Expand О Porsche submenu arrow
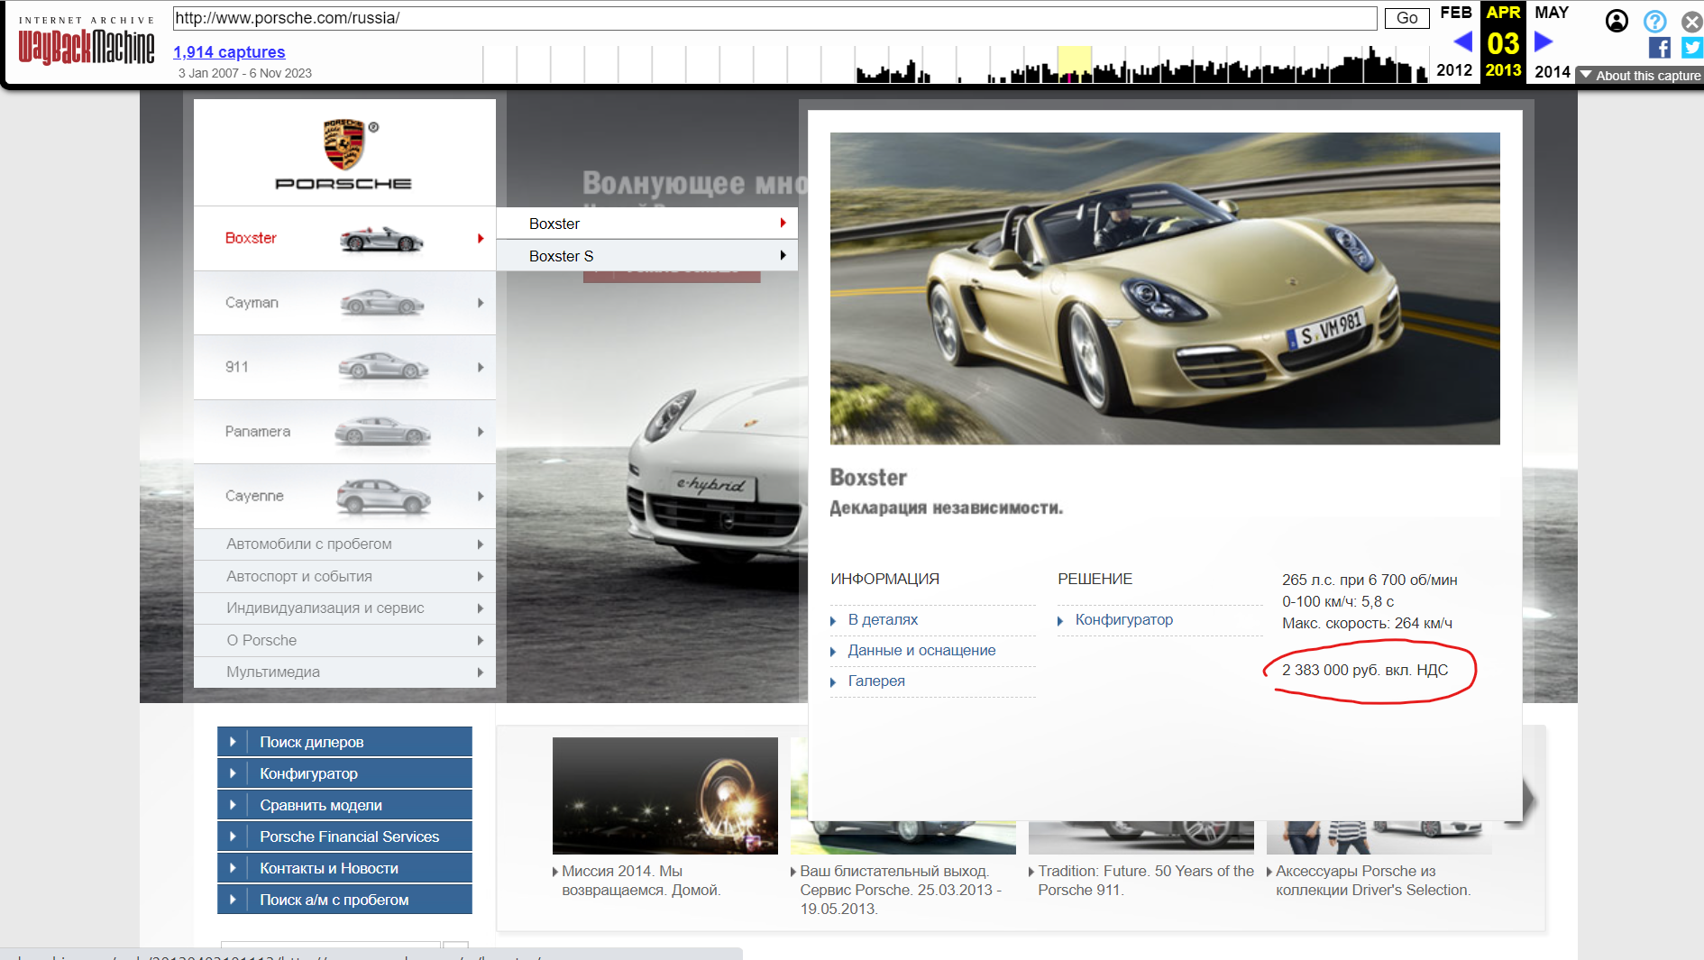Image resolution: width=1704 pixels, height=960 pixels. (481, 640)
